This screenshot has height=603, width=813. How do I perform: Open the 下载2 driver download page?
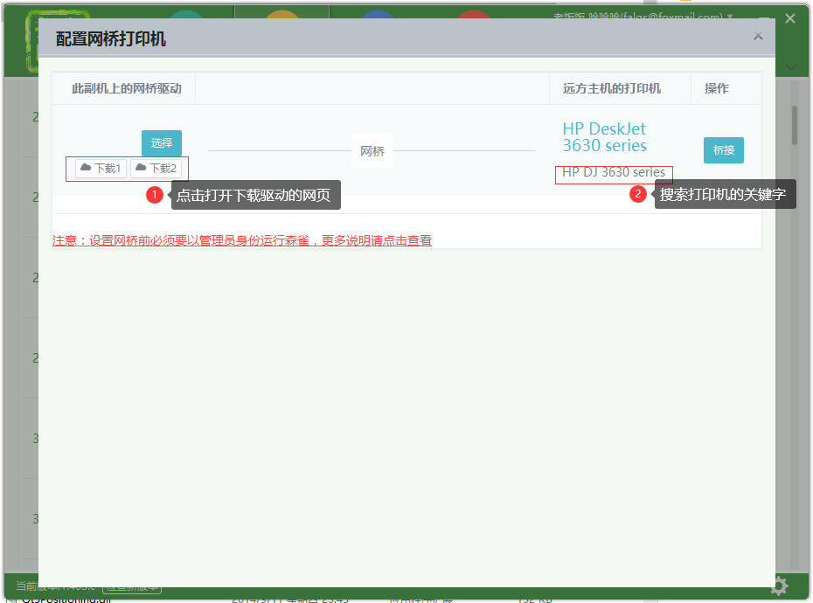tap(156, 169)
